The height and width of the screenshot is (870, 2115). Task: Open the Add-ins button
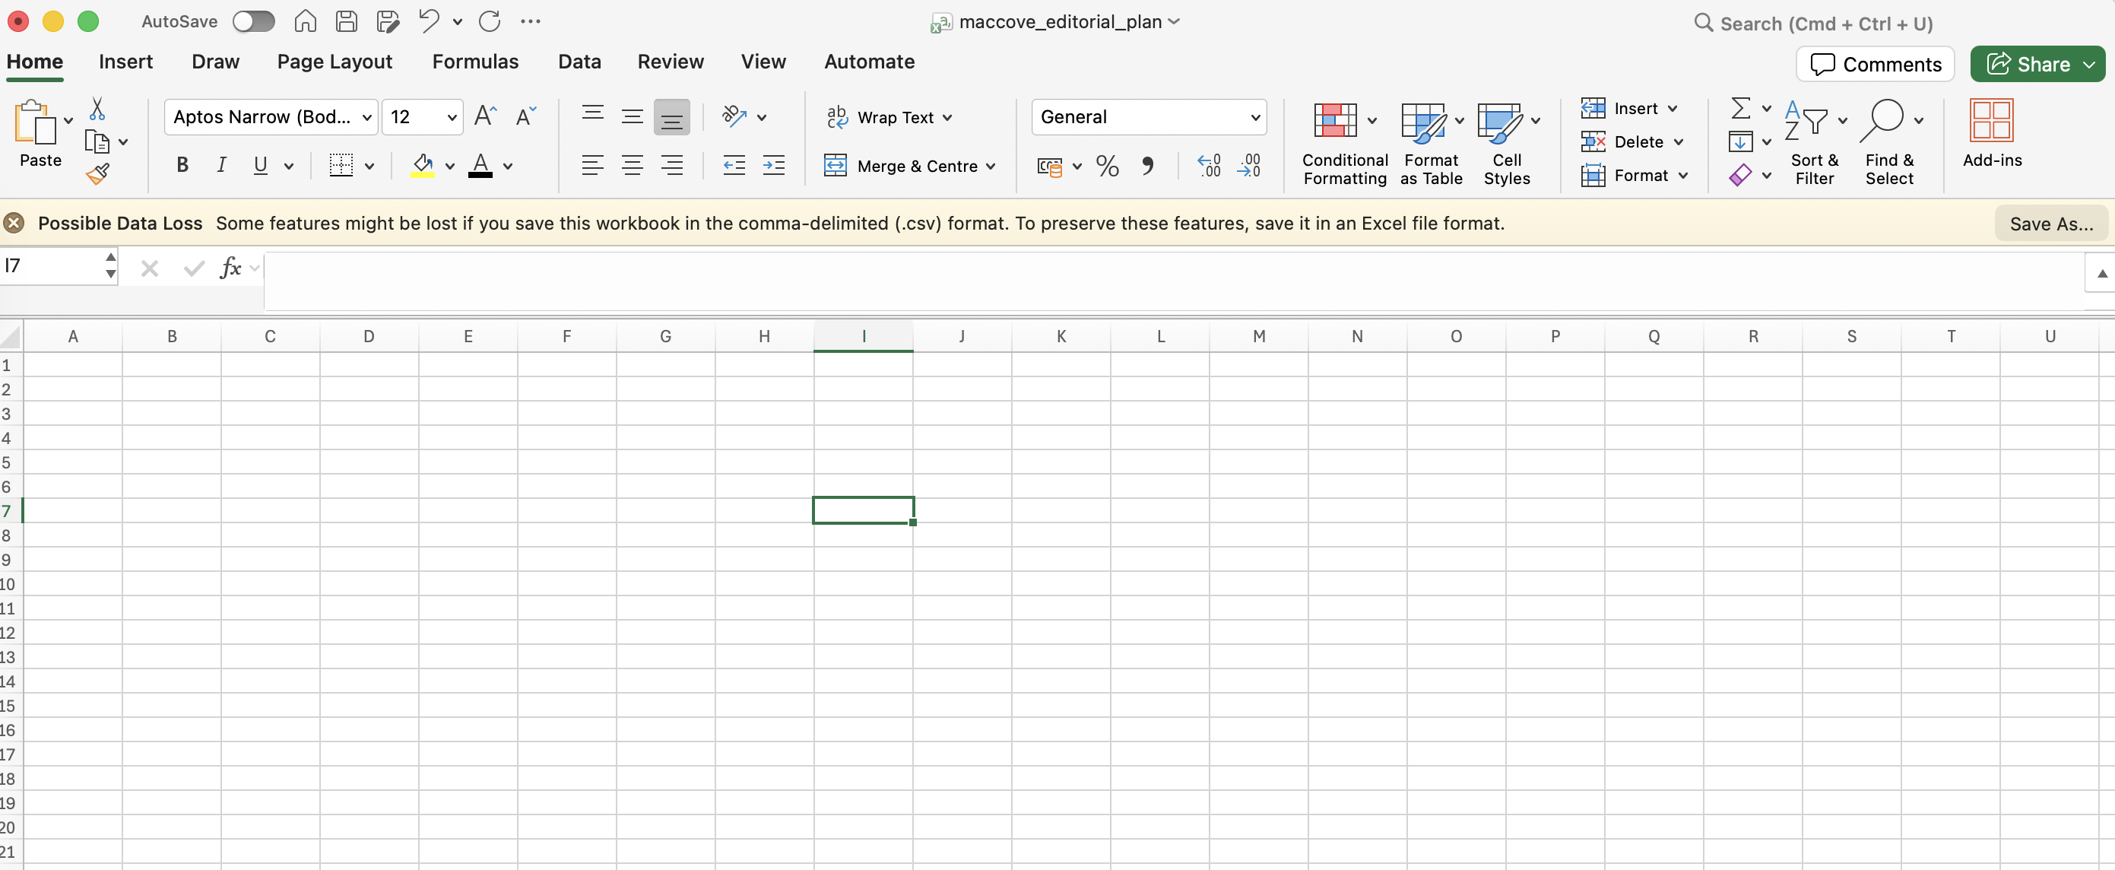1992,135
